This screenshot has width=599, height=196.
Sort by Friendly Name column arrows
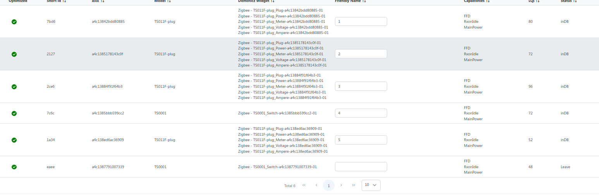(364, 1)
